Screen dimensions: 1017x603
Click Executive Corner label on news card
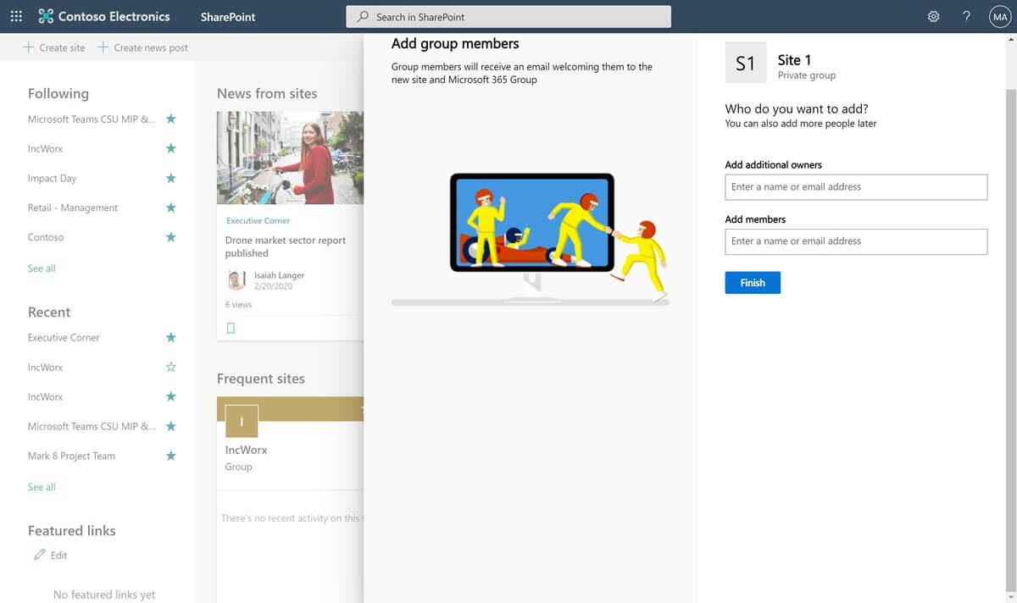[x=258, y=221]
